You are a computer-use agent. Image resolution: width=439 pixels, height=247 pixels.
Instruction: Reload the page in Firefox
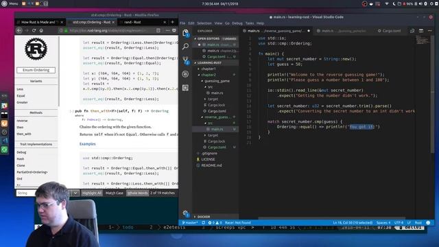34,30
